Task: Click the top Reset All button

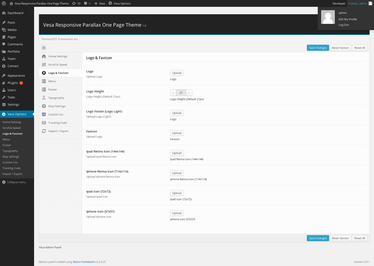Action: coord(360,48)
